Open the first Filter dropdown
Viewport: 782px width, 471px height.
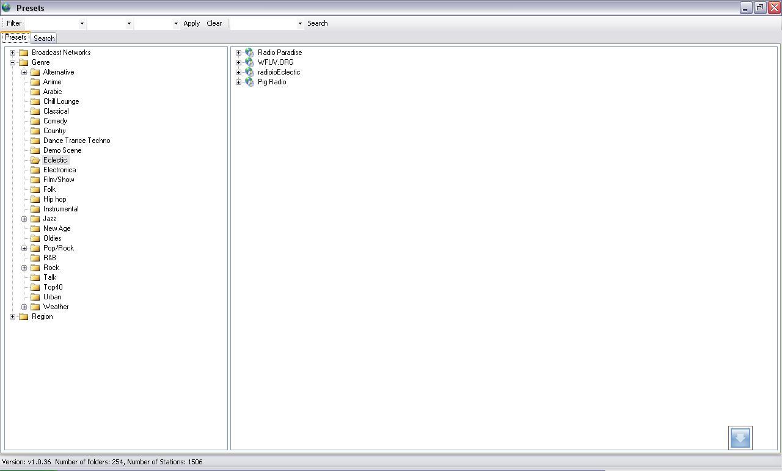tap(82, 23)
